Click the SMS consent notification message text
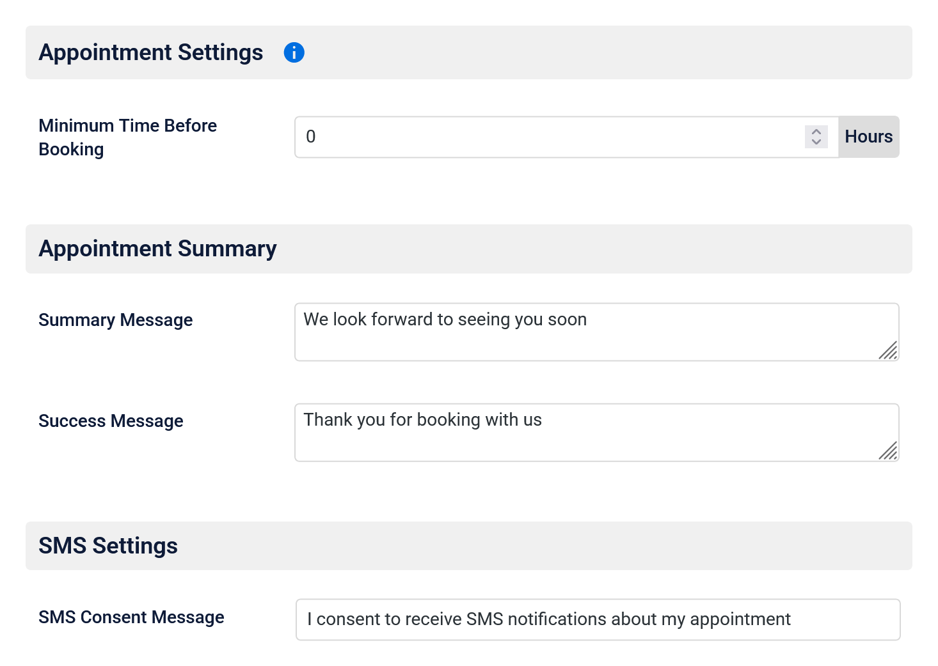Viewport: 938px width, 666px height. tap(549, 619)
